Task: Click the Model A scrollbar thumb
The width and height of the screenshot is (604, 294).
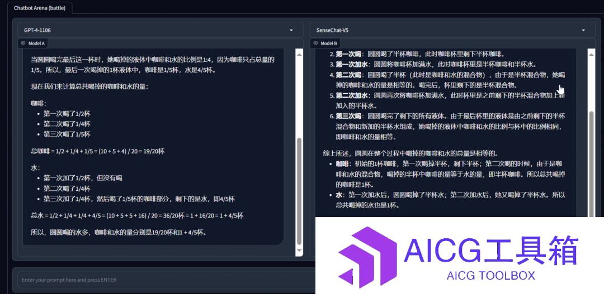Action: tap(299, 191)
